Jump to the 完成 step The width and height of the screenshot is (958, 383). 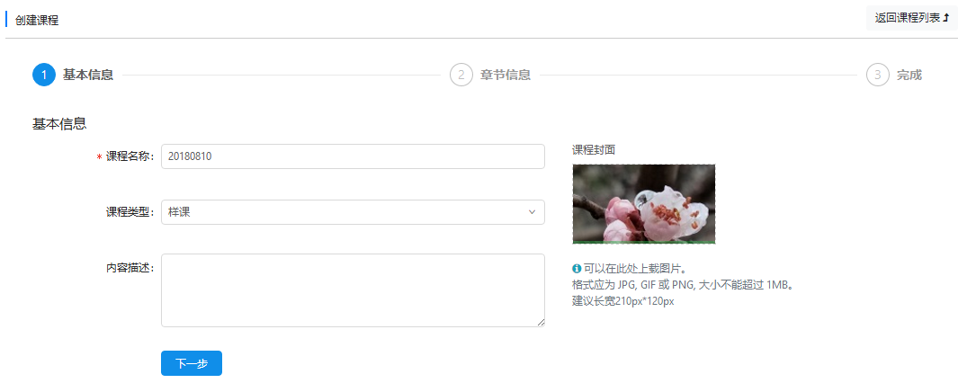909,76
